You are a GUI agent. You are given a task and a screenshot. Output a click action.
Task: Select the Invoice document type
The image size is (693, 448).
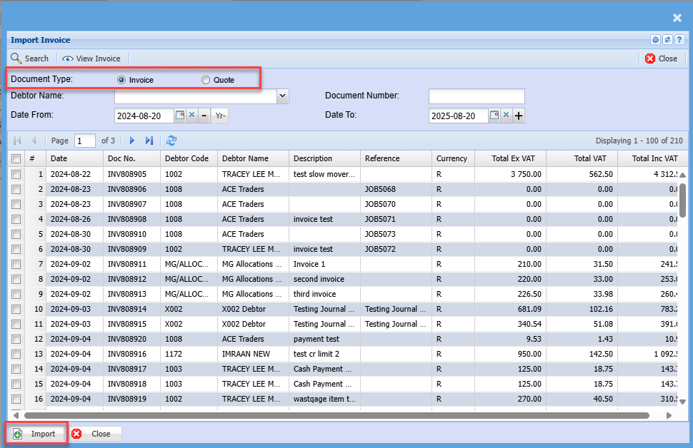pos(121,80)
